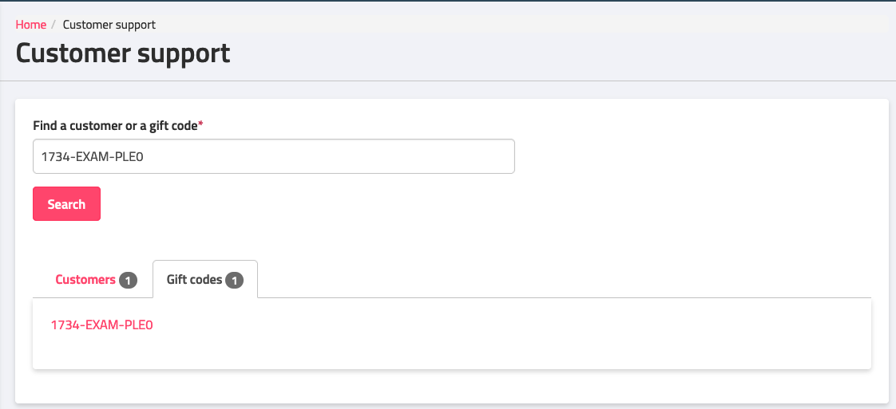Click the words "Gift codes" in tab strip

coord(194,280)
